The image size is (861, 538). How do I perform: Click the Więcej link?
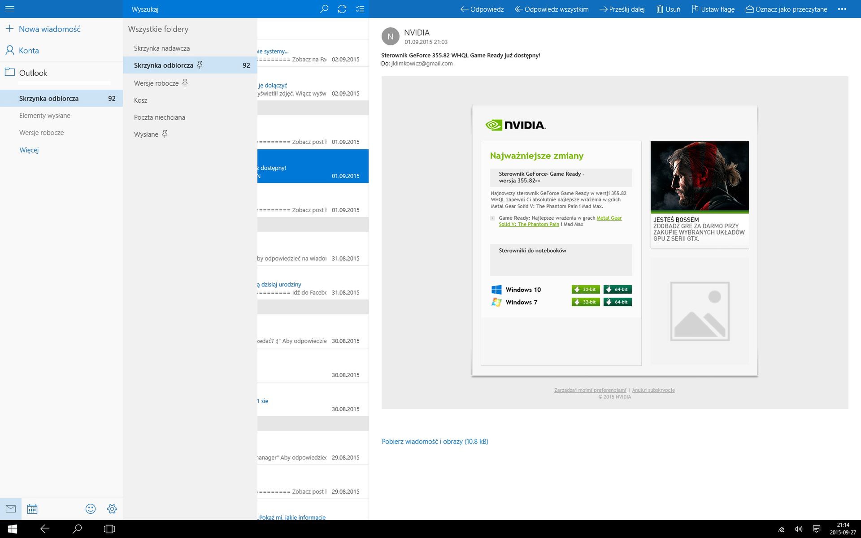pos(29,150)
